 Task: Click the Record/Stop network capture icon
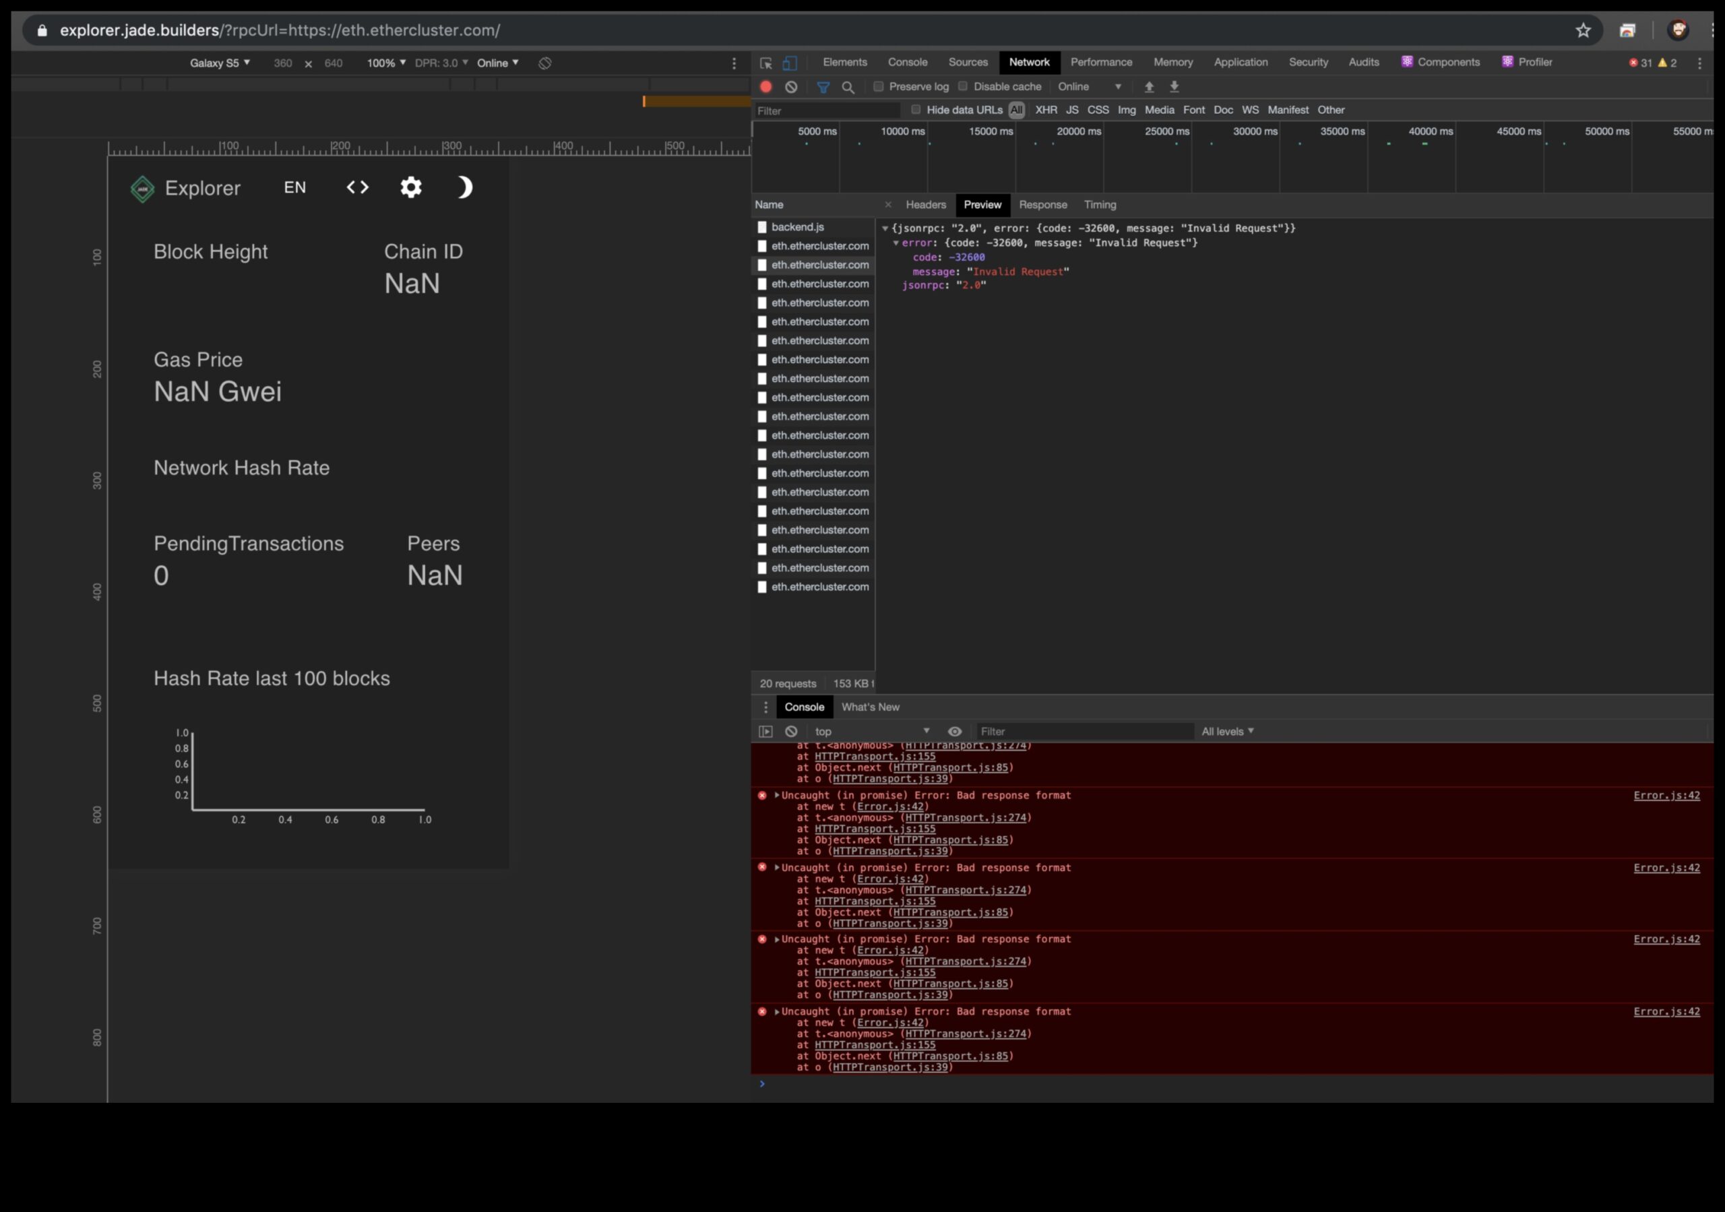pyautogui.click(x=766, y=86)
